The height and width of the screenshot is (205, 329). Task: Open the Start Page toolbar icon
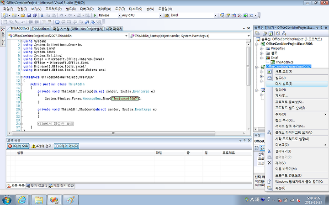pyautogui.click(x=245, y=16)
